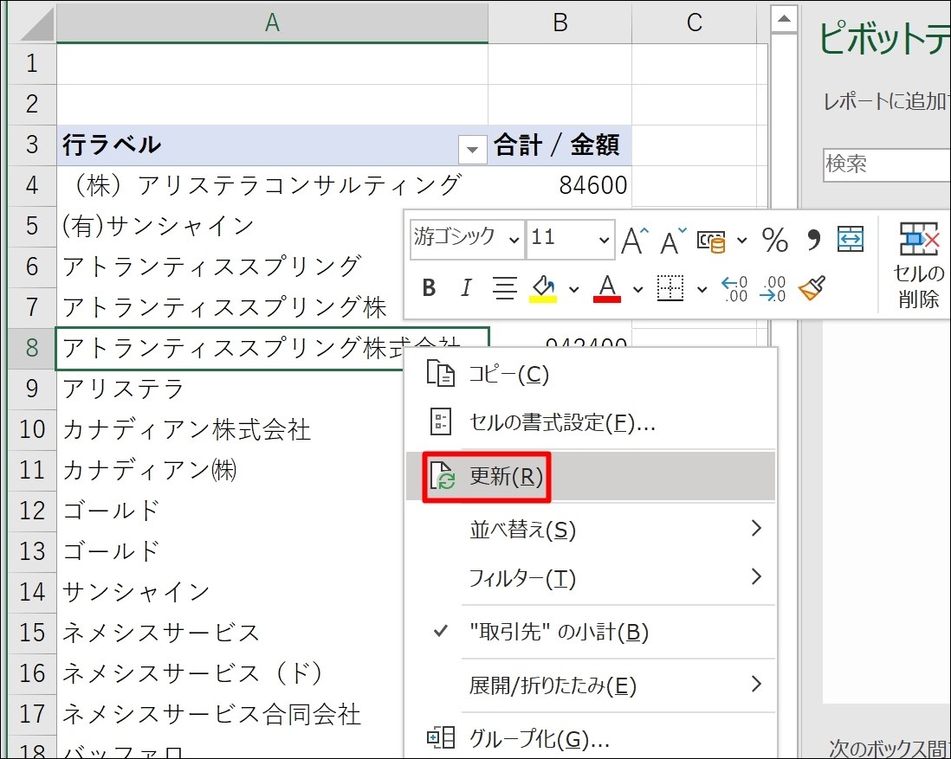Screen dimensions: 951x759
Task: Click the merge and center icon
Action: click(x=851, y=240)
